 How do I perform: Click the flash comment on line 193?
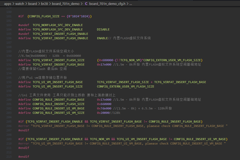tap(42, 69)
